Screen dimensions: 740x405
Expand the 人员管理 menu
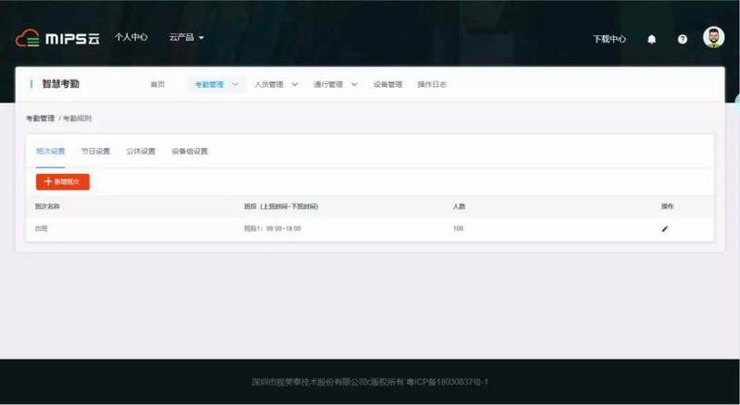(276, 84)
